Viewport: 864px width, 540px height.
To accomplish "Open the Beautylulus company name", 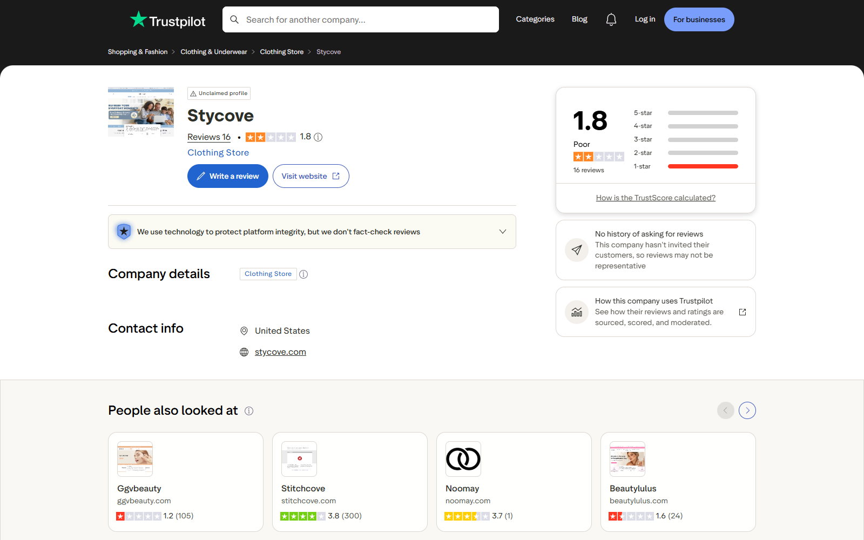I will [x=633, y=489].
